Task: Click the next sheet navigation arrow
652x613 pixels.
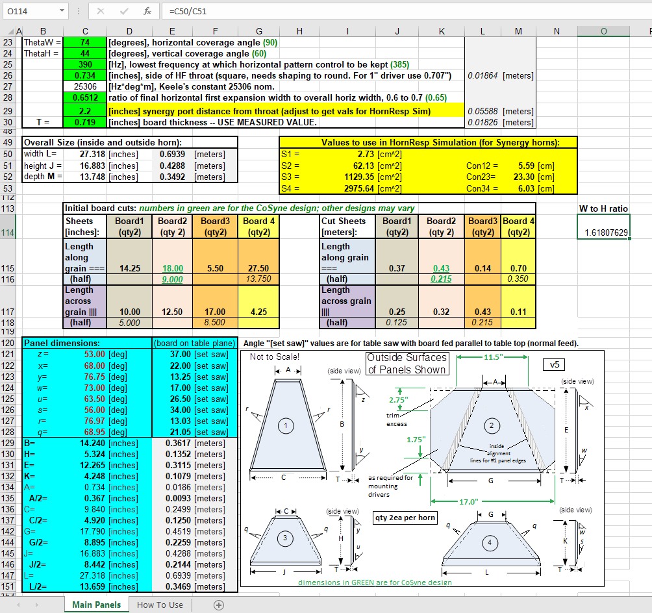Action: [36, 605]
